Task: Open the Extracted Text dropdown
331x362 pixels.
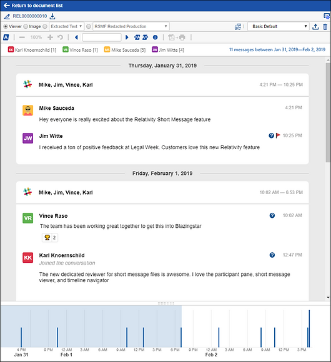Action: (67, 26)
